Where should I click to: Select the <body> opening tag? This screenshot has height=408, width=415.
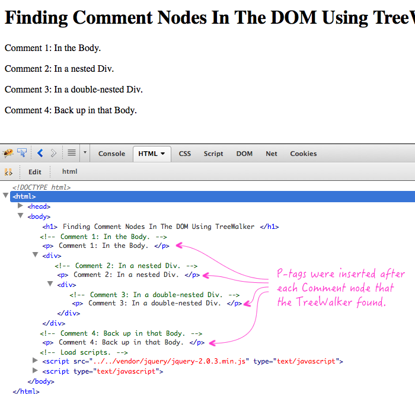point(39,216)
